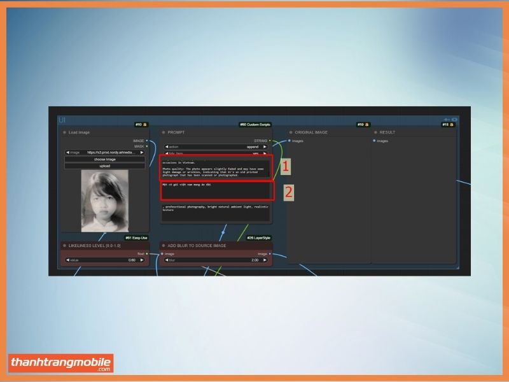Click the choose image button

coord(105,159)
